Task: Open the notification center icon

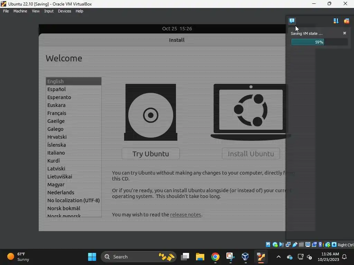Action: click(x=292, y=21)
